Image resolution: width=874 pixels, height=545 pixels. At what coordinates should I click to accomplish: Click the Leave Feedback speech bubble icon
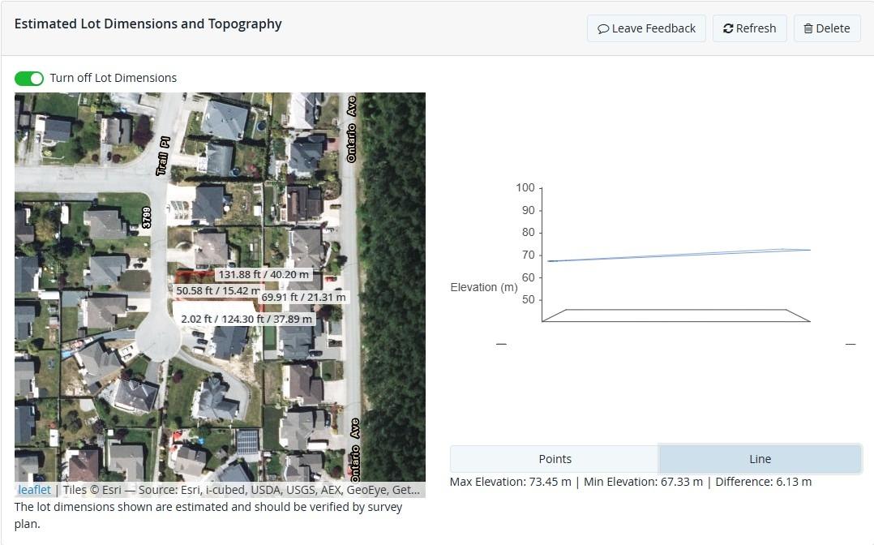click(602, 28)
